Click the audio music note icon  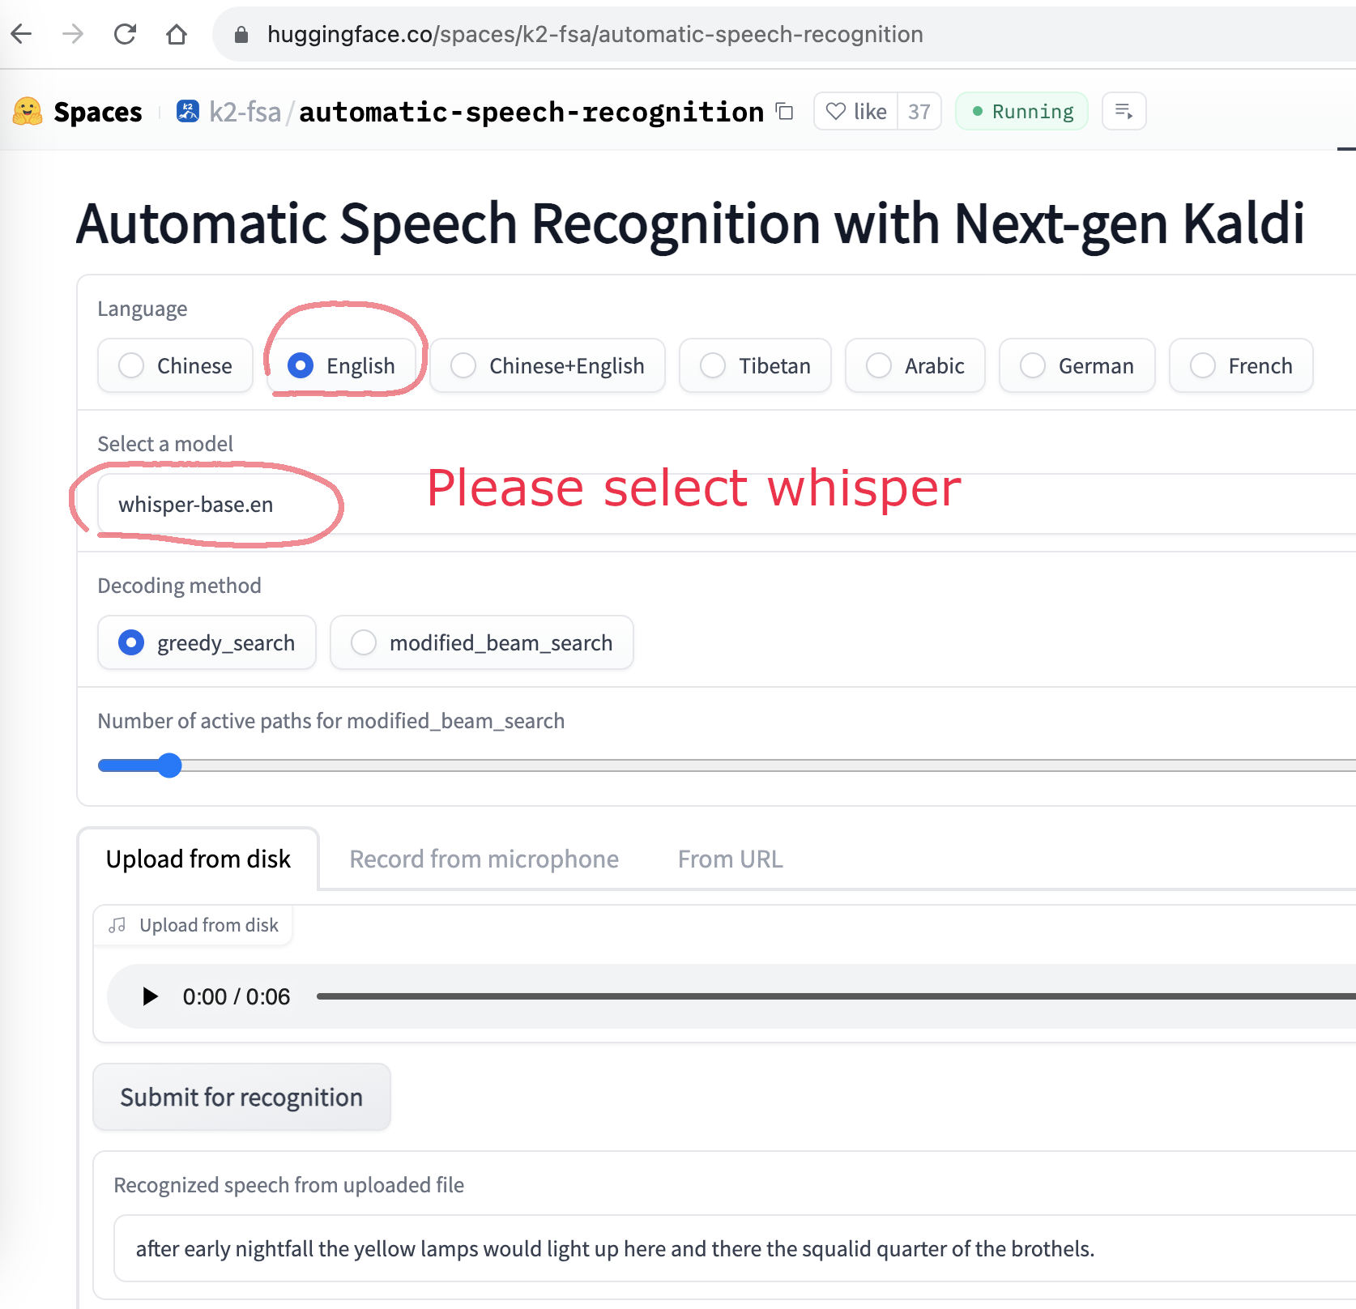point(117,925)
